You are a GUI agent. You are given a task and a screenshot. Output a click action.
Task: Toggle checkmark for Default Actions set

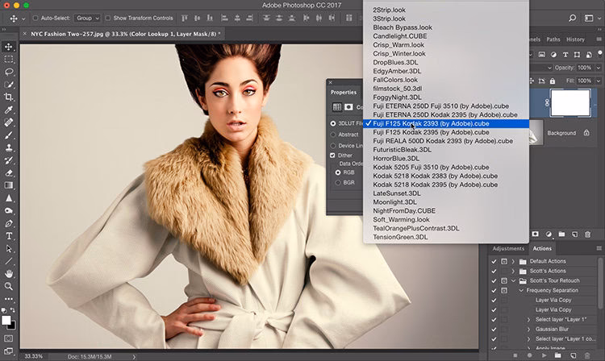coord(494,261)
